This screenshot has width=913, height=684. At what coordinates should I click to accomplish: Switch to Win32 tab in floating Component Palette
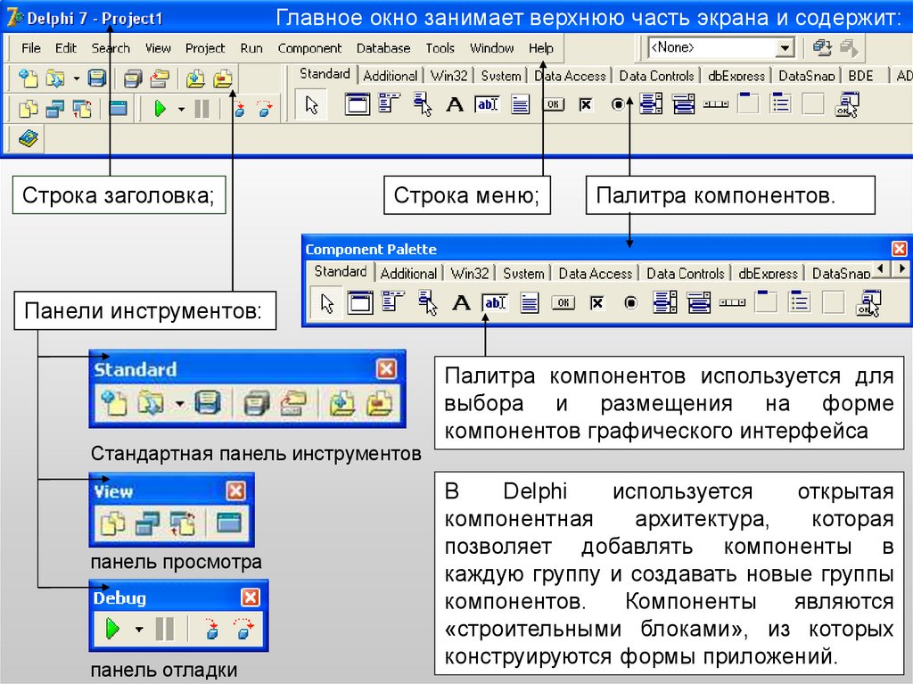tap(469, 273)
